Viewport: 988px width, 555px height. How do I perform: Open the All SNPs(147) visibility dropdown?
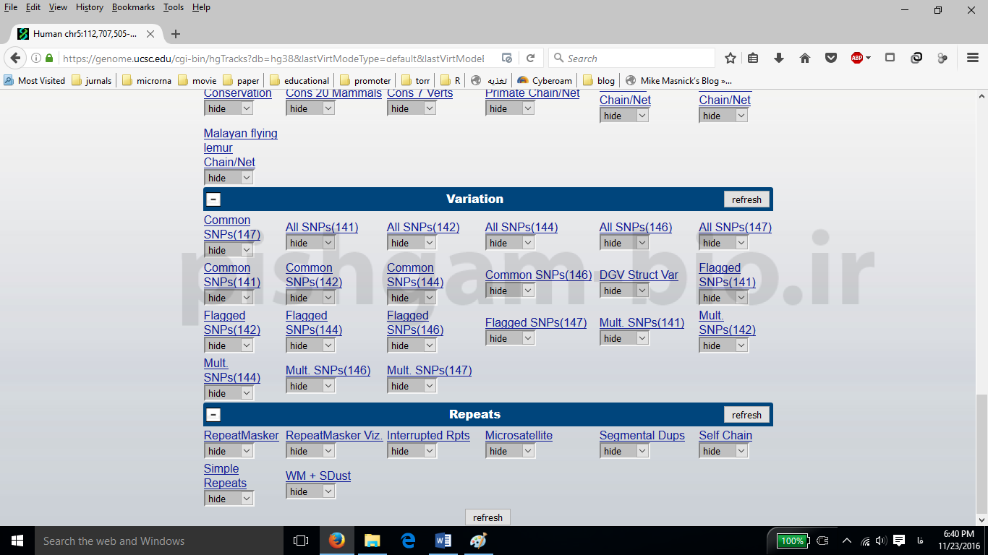tap(723, 243)
